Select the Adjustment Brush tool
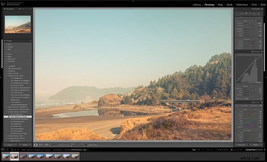This screenshot has height=162, width=267. (260, 14)
